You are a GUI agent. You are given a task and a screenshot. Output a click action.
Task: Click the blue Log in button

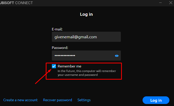point(156,100)
